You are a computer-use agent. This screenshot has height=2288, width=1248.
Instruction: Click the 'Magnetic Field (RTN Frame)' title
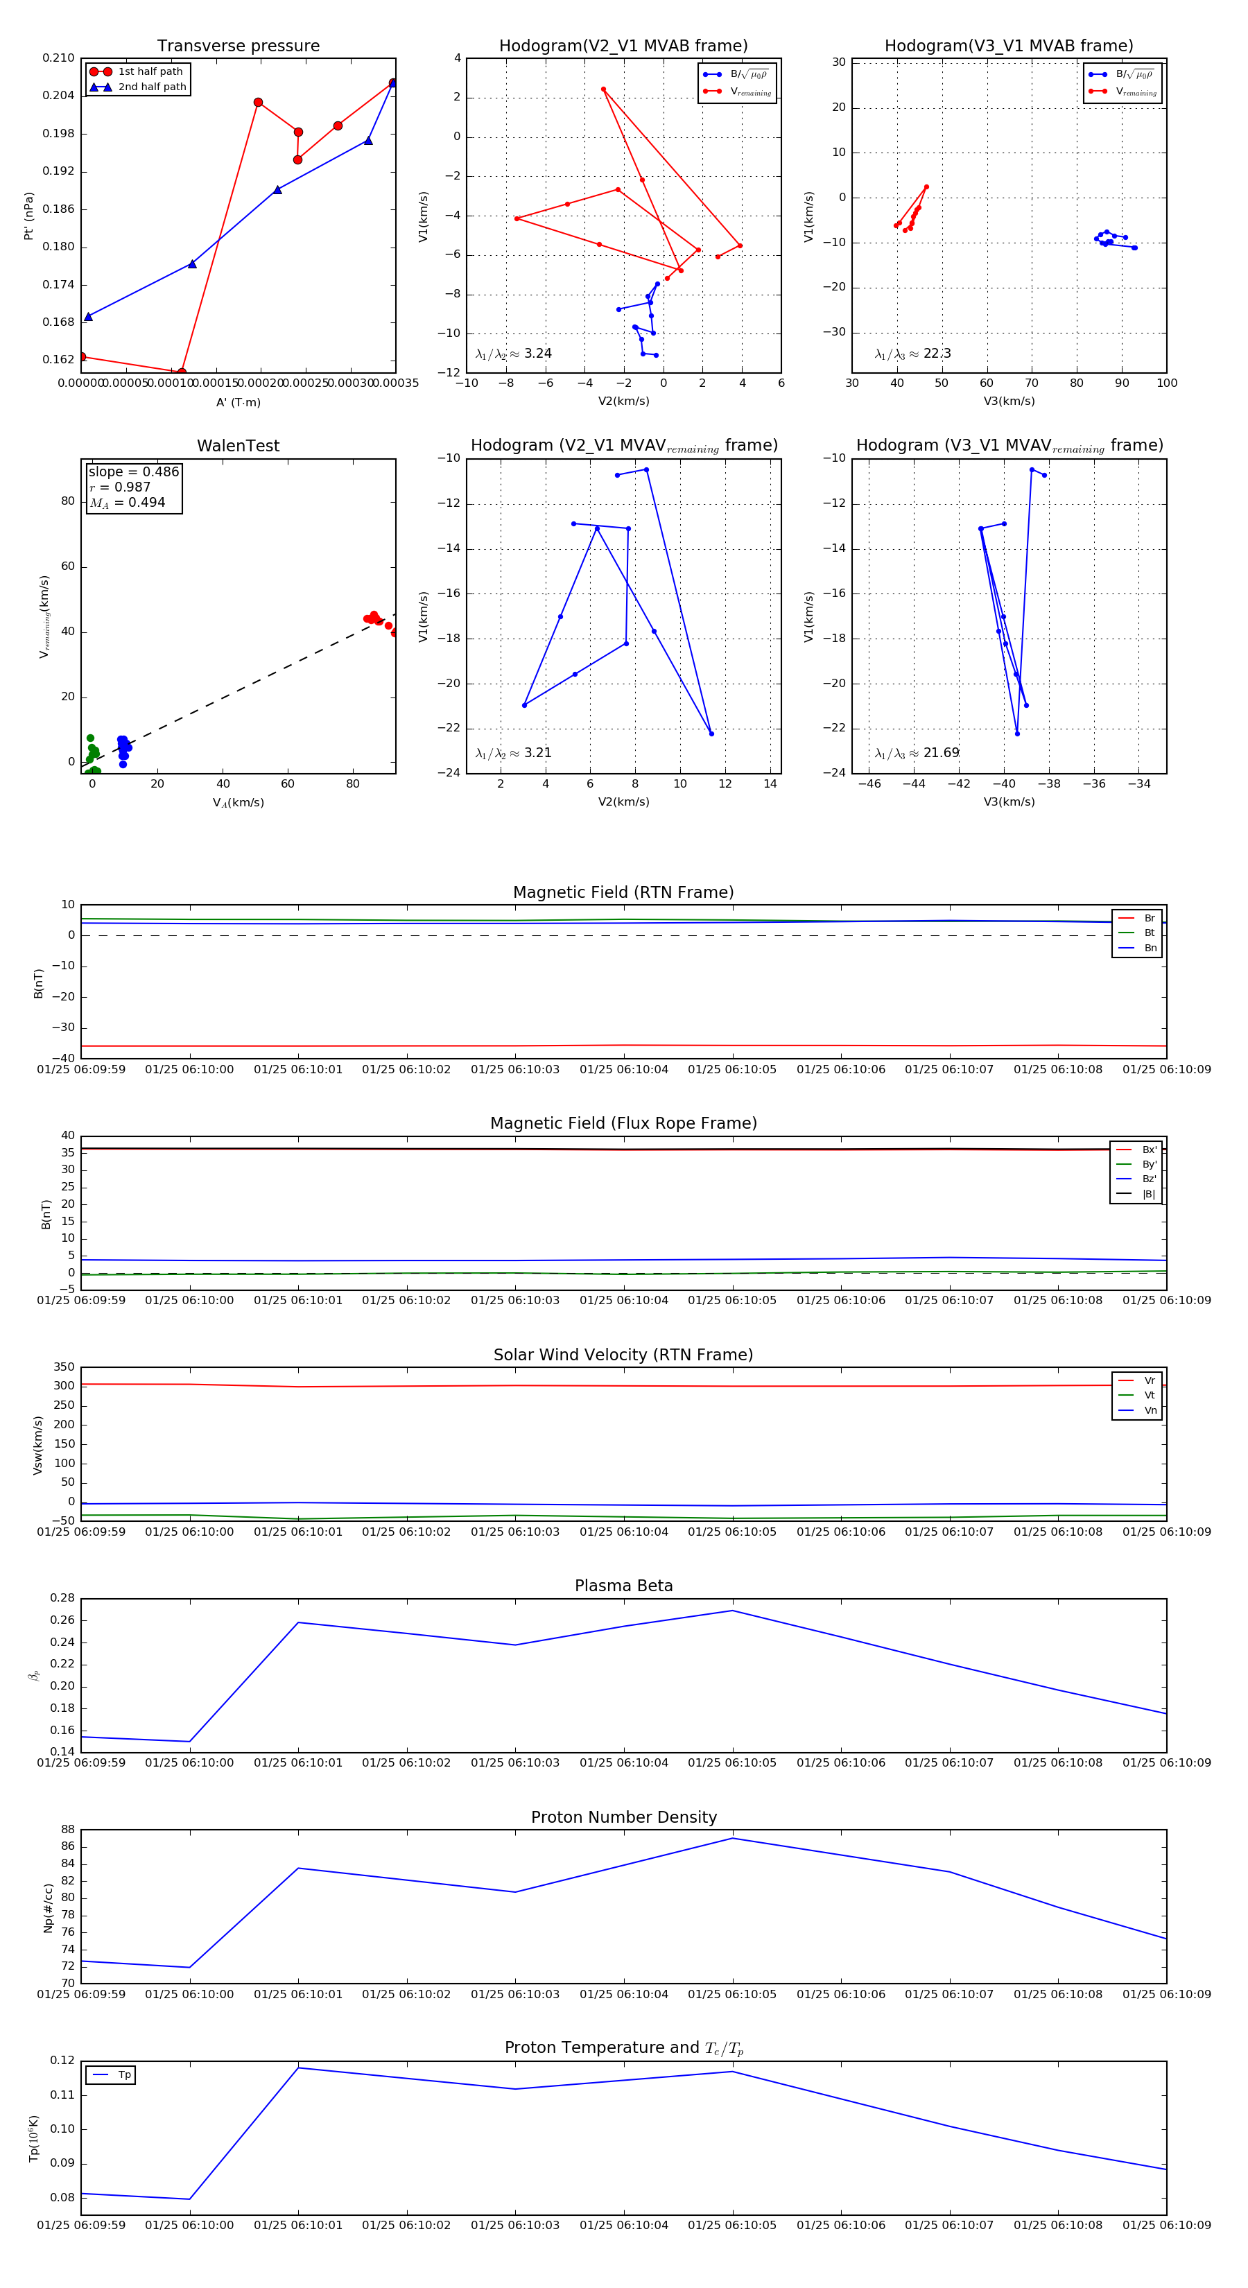pyautogui.click(x=623, y=892)
